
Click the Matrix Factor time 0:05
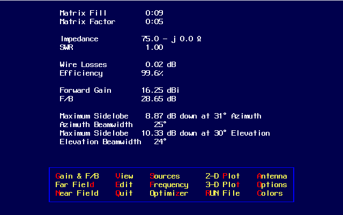154,21
